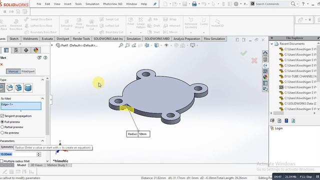Toggle Tangent propagation checkbox
Image resolution: width=320 pixels, height=180 pixels.
(x=2, y=116)
